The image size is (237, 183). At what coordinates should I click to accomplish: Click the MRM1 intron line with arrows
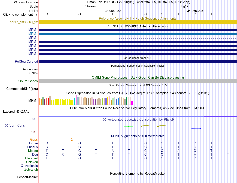[138, 38]
